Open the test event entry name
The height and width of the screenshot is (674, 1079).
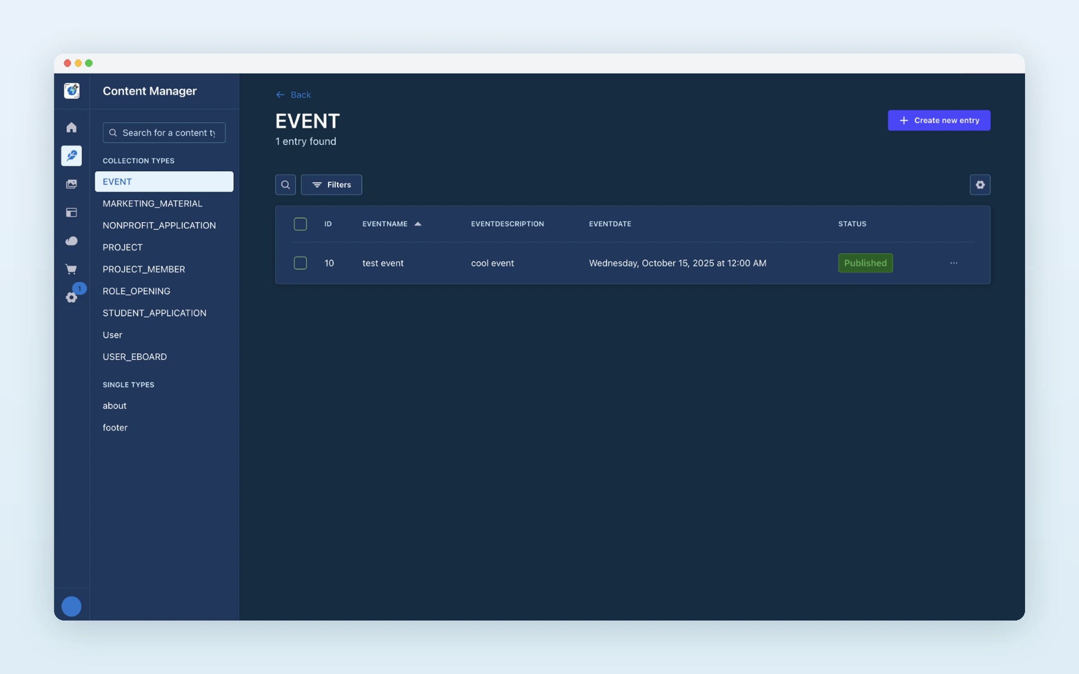click(x=383, y=263)
